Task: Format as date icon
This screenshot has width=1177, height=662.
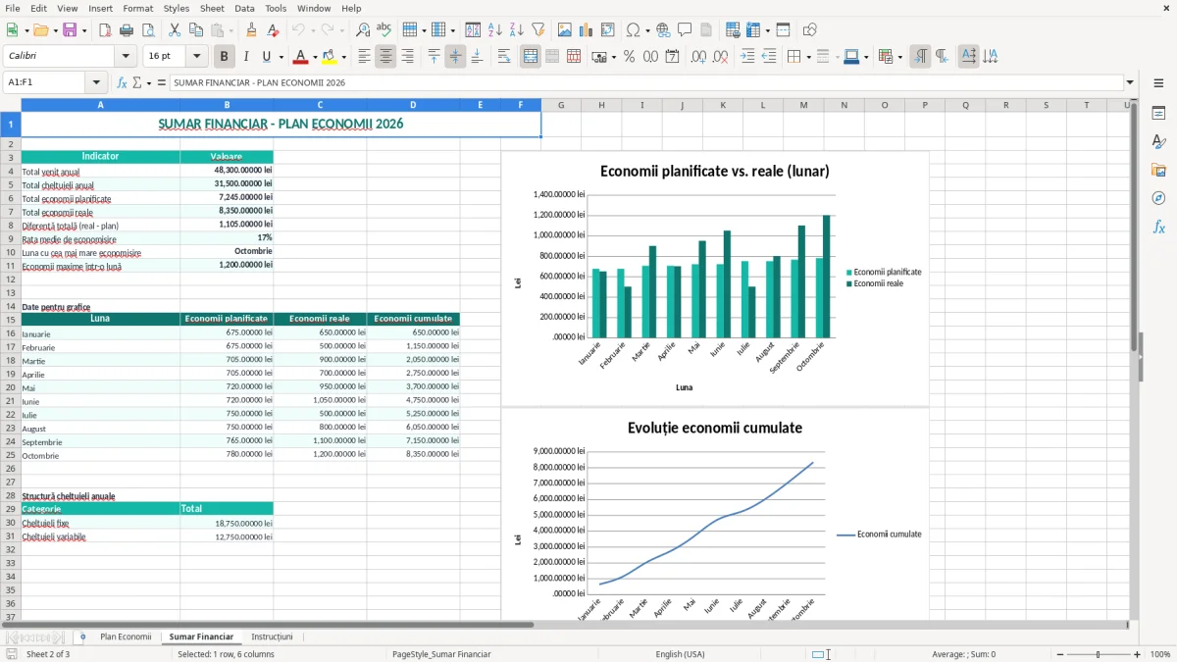Action: [672, 57]
